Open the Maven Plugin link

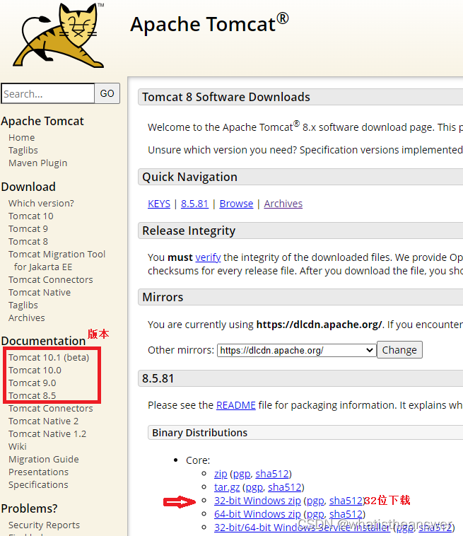(37, 163)
